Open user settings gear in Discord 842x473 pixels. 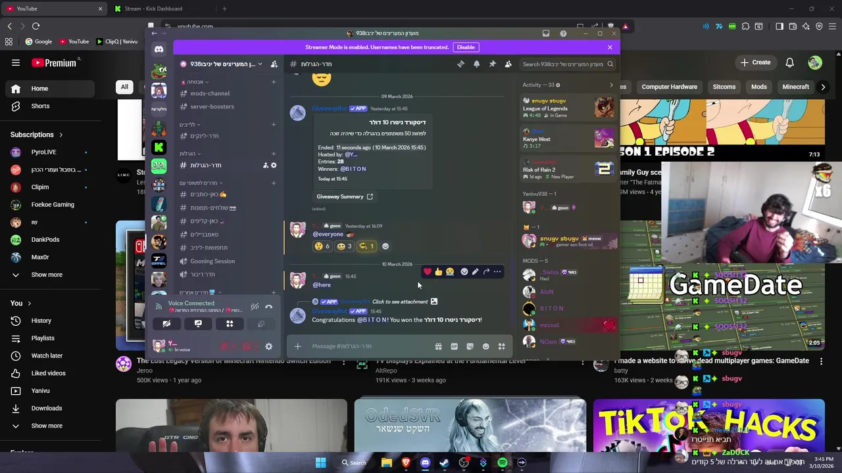pyautogui.click(x=268, y=346)
